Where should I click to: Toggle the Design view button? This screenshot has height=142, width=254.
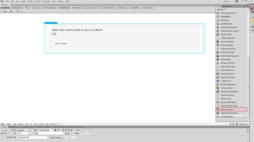click(18, 11)
